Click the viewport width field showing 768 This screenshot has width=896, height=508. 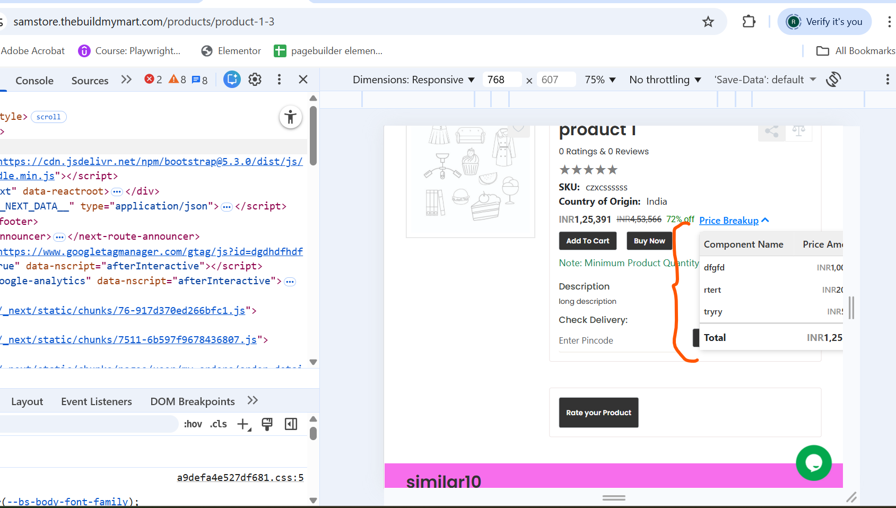click(502, 80)
